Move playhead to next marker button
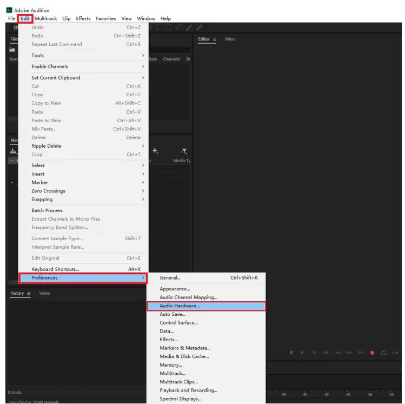Screen dimensions: 405x404 tap(361, 353)
